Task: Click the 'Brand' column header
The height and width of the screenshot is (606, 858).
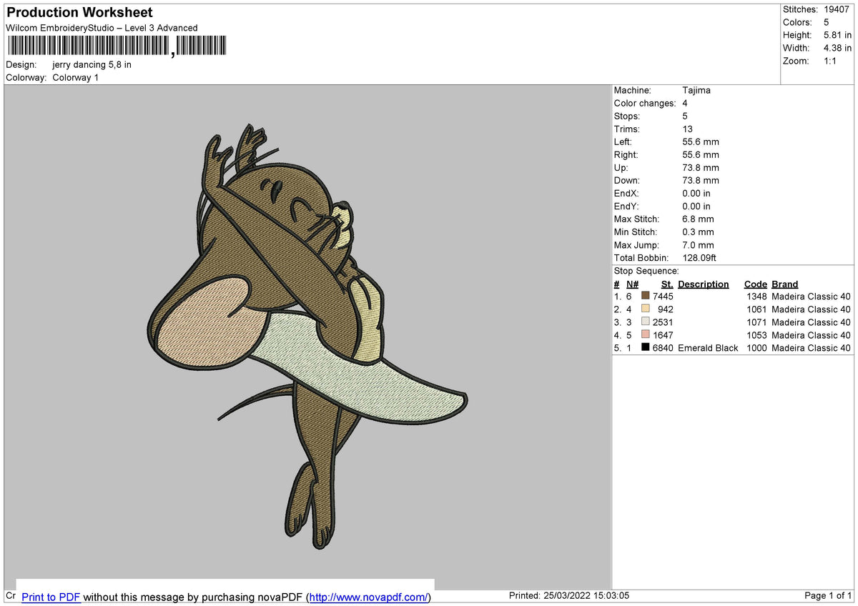Action: [x=785, y=284]
